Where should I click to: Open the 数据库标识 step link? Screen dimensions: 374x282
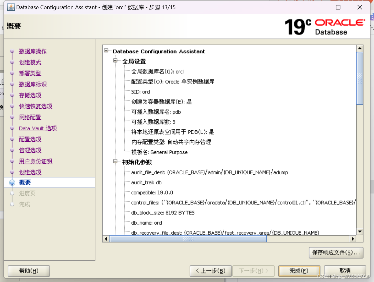[33, 84]
